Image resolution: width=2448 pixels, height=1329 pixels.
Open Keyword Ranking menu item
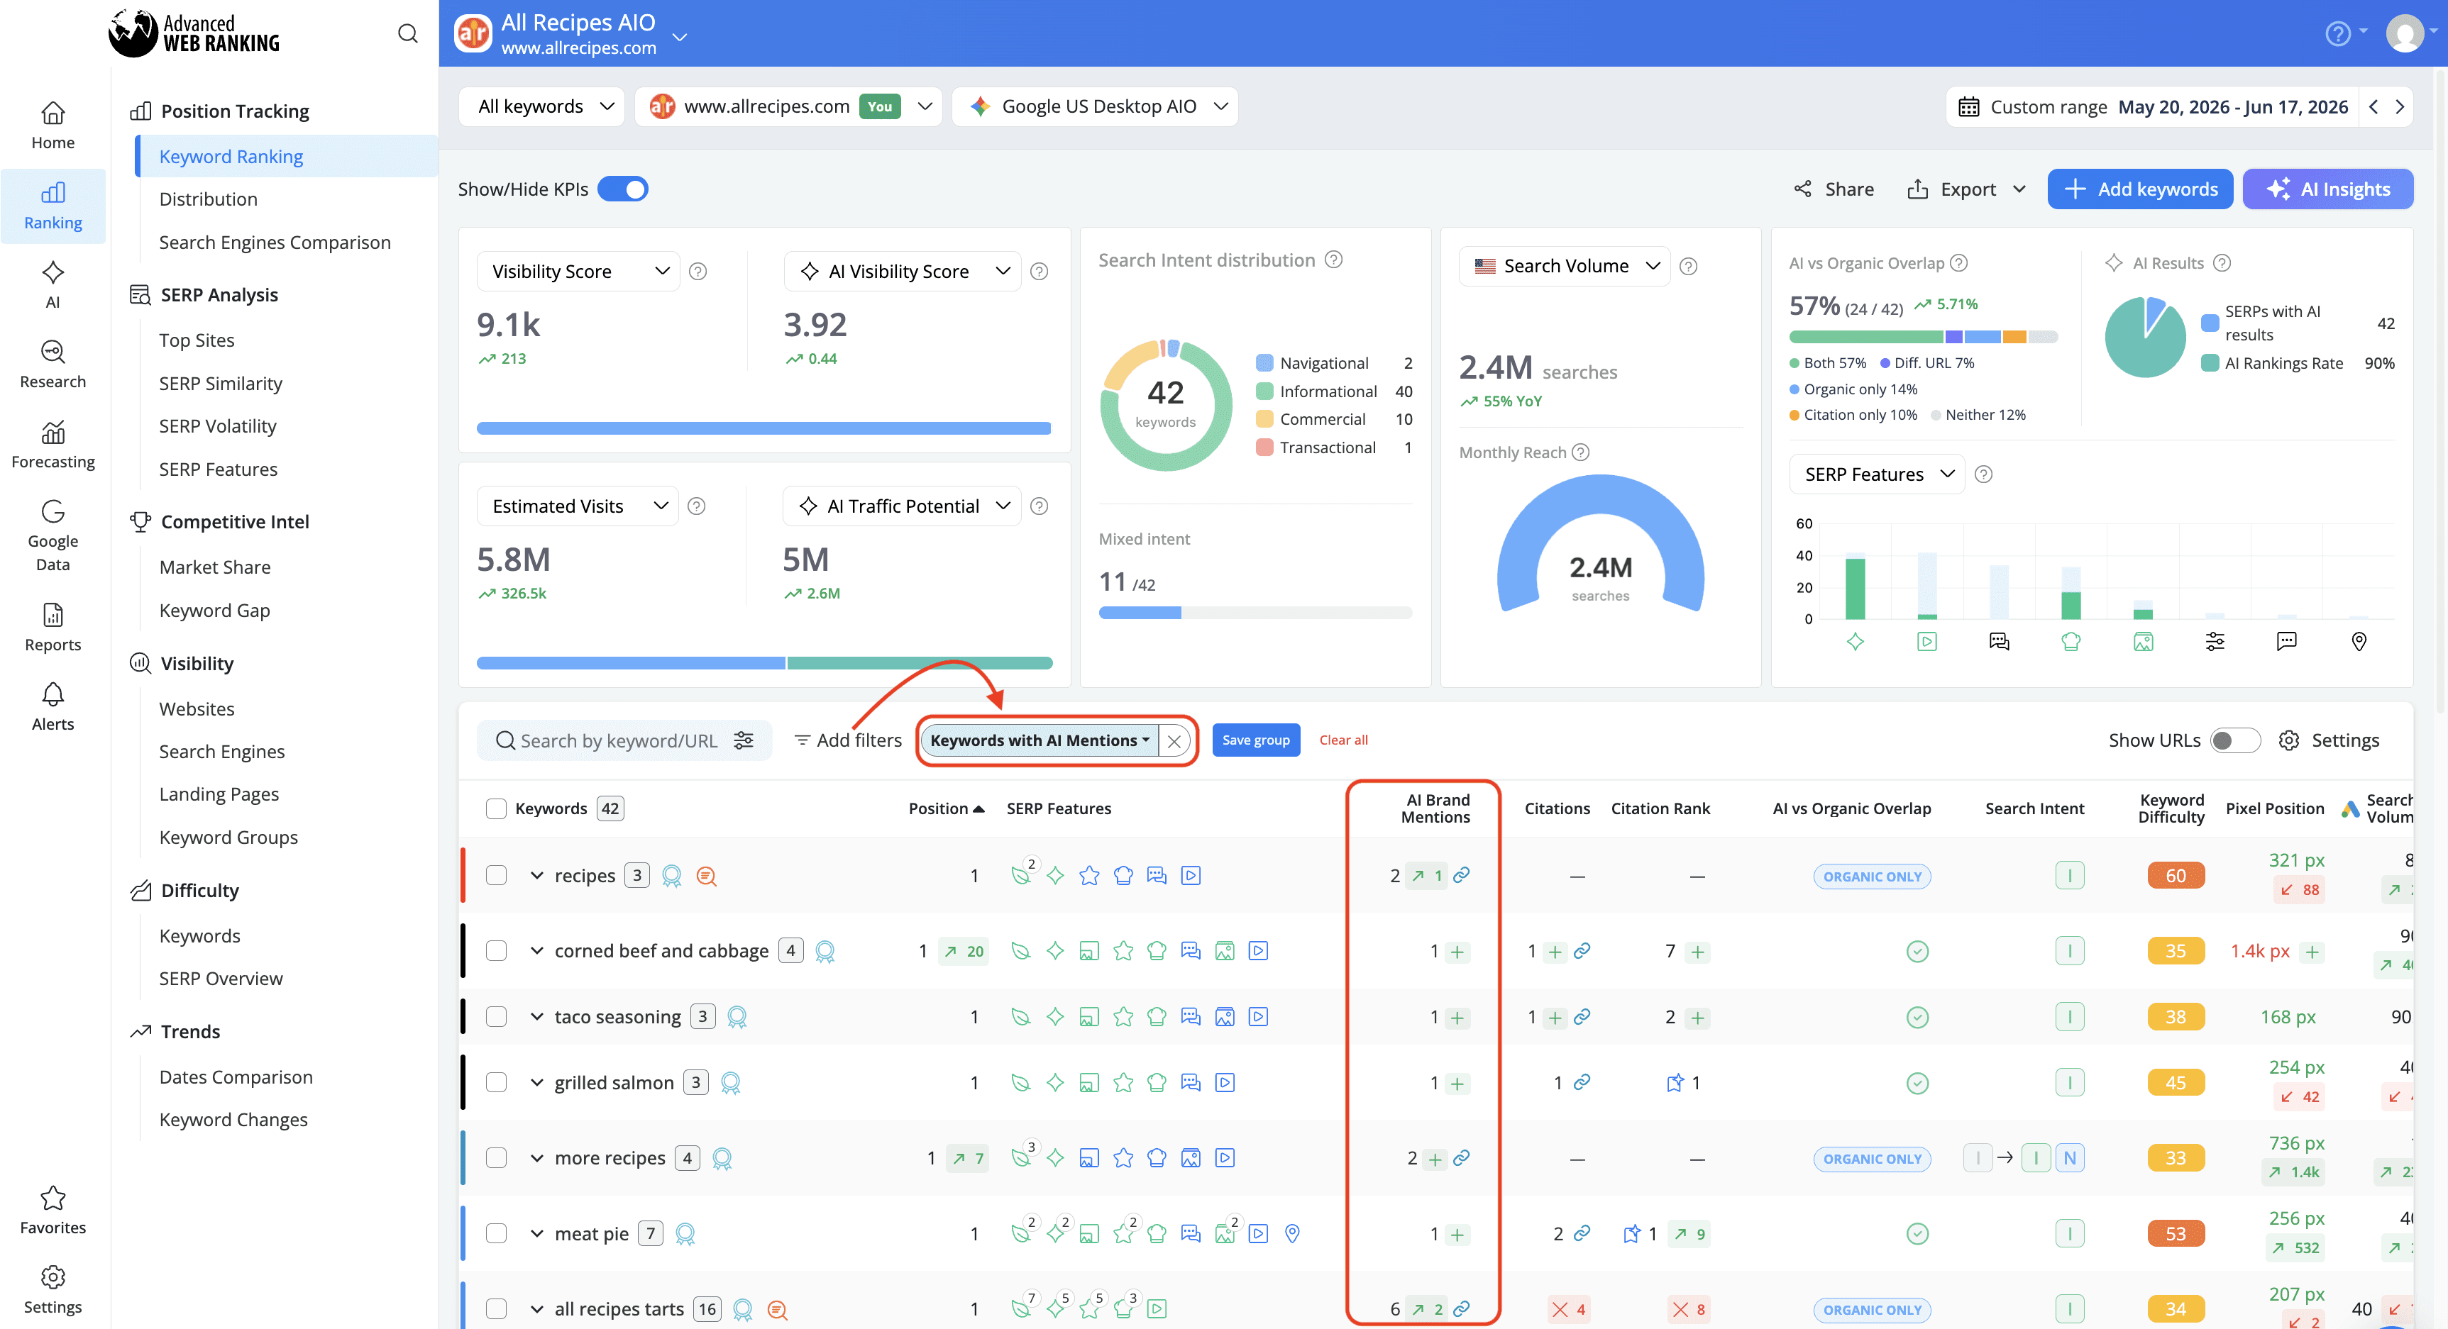pyautogui.click(x=287, y=156)
